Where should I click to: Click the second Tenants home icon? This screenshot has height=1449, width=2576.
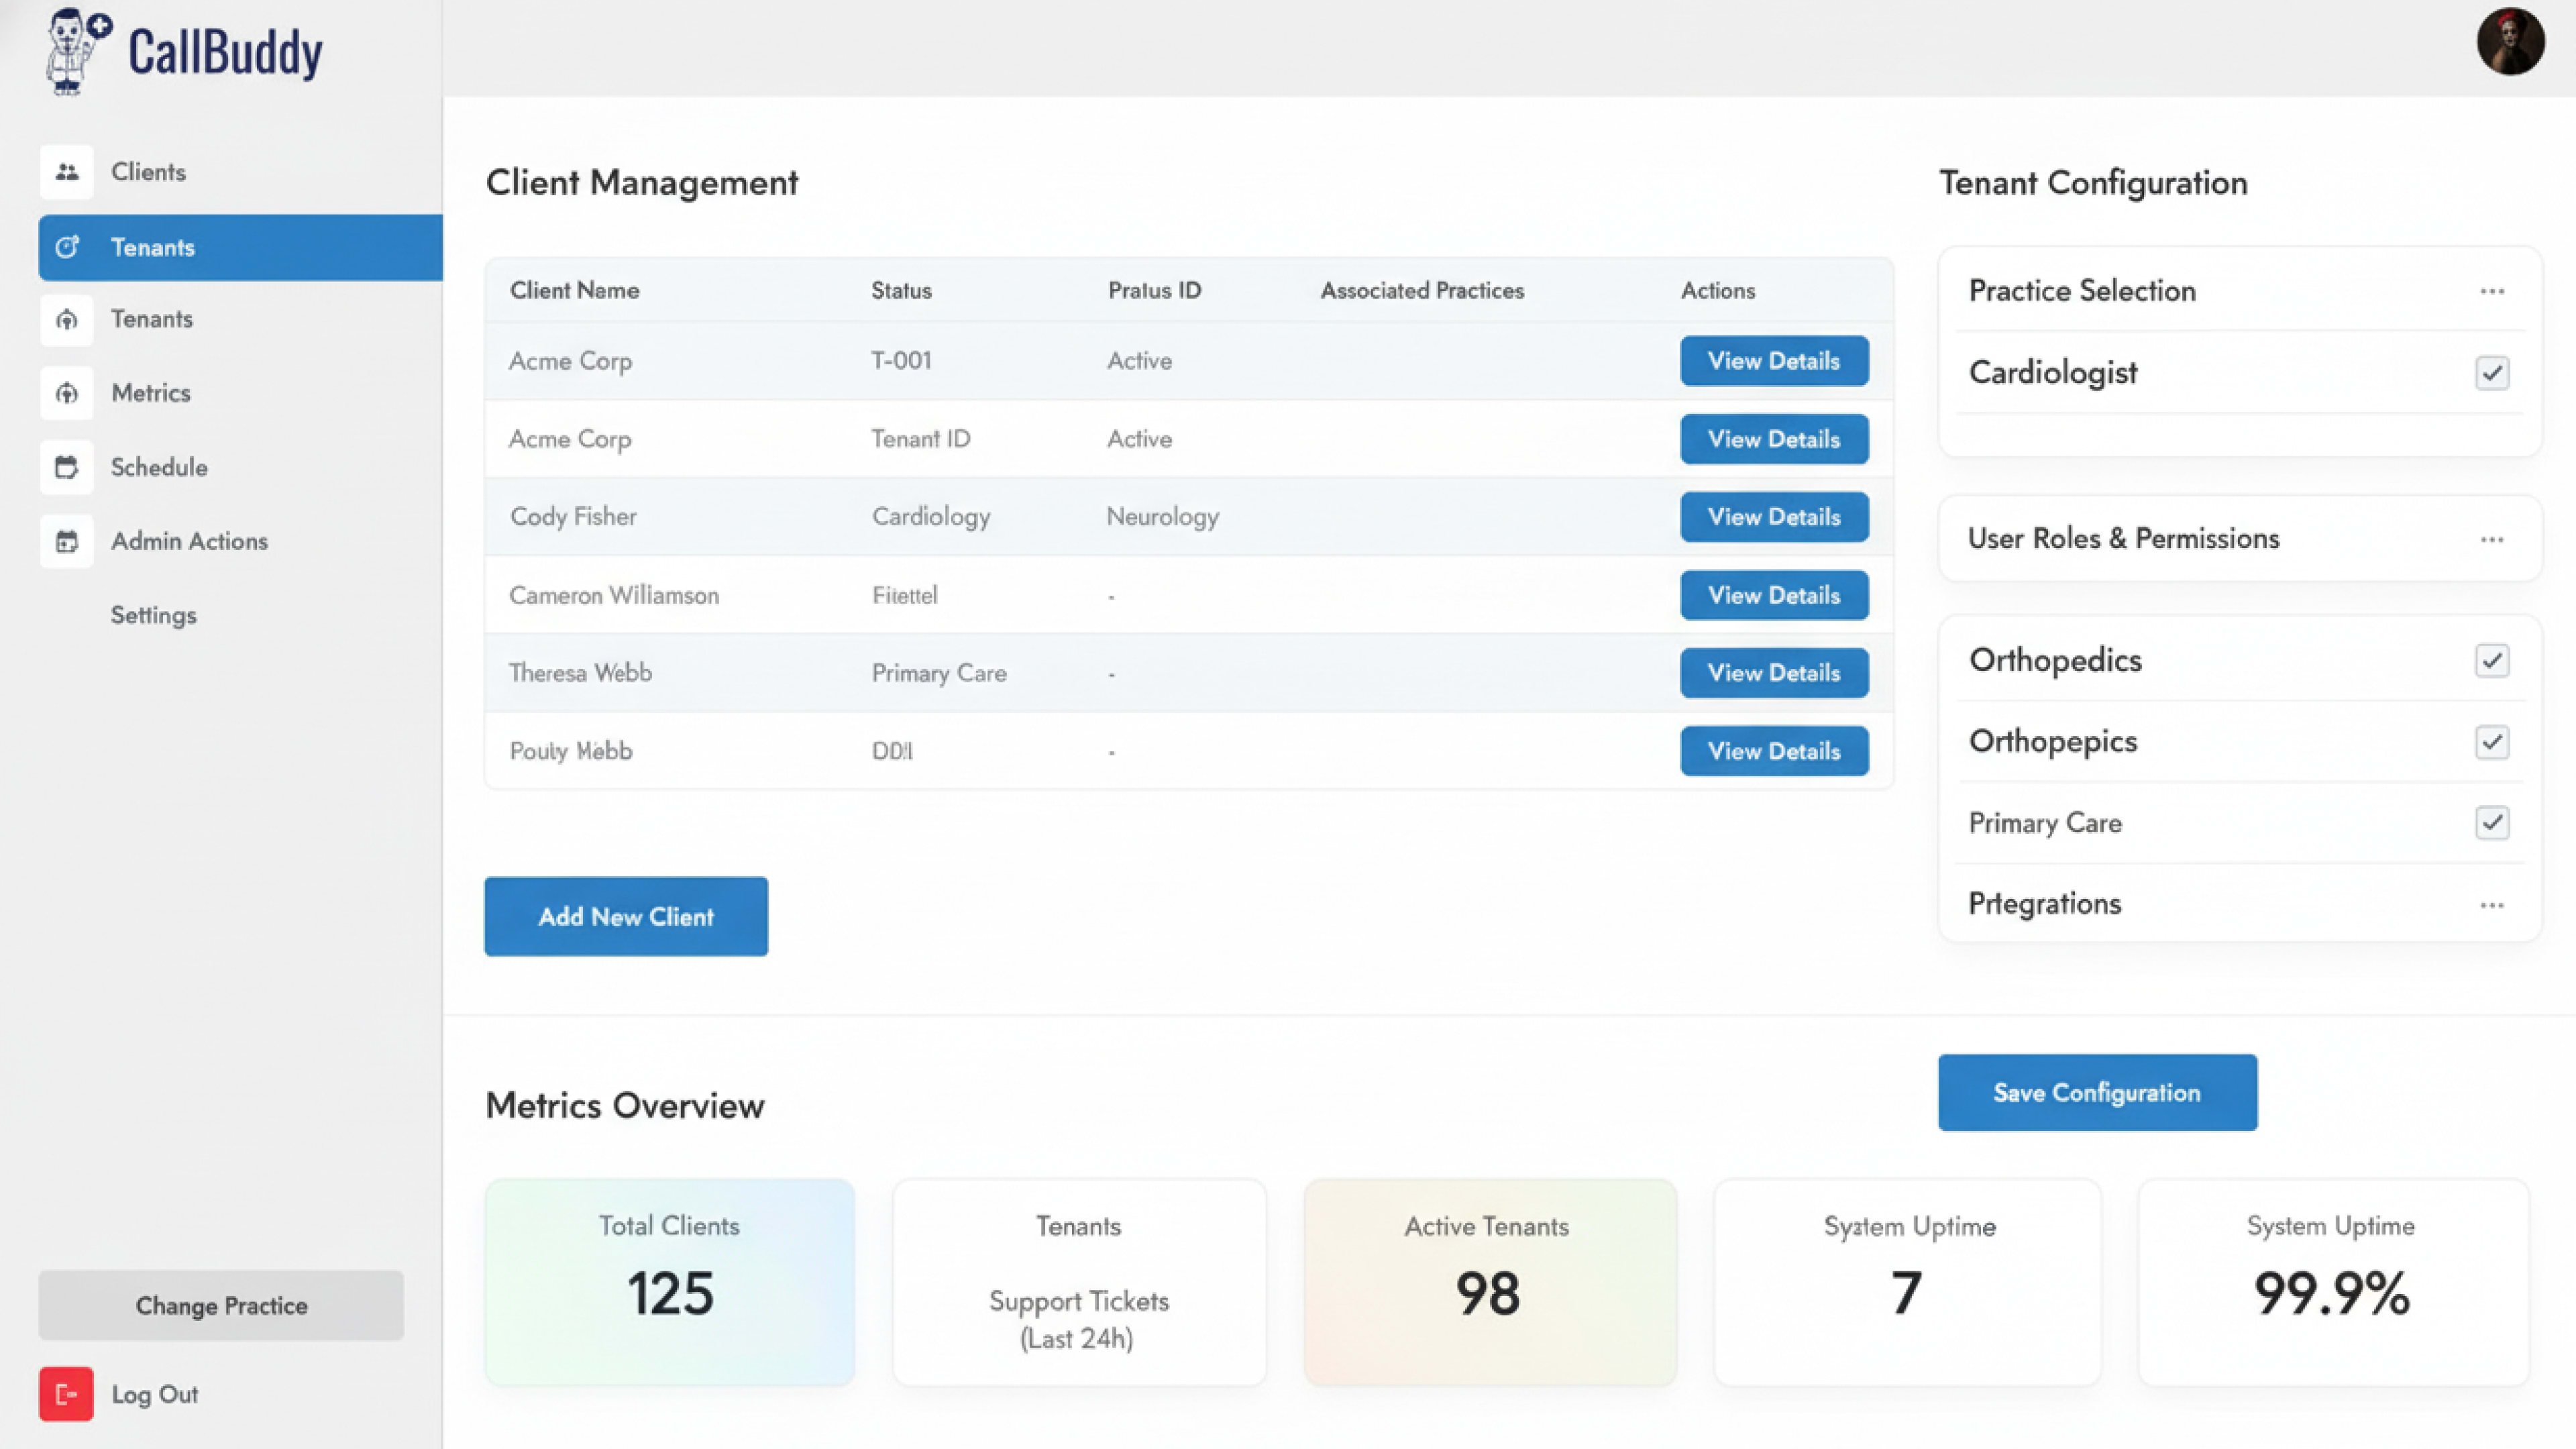tap(66, 319)
